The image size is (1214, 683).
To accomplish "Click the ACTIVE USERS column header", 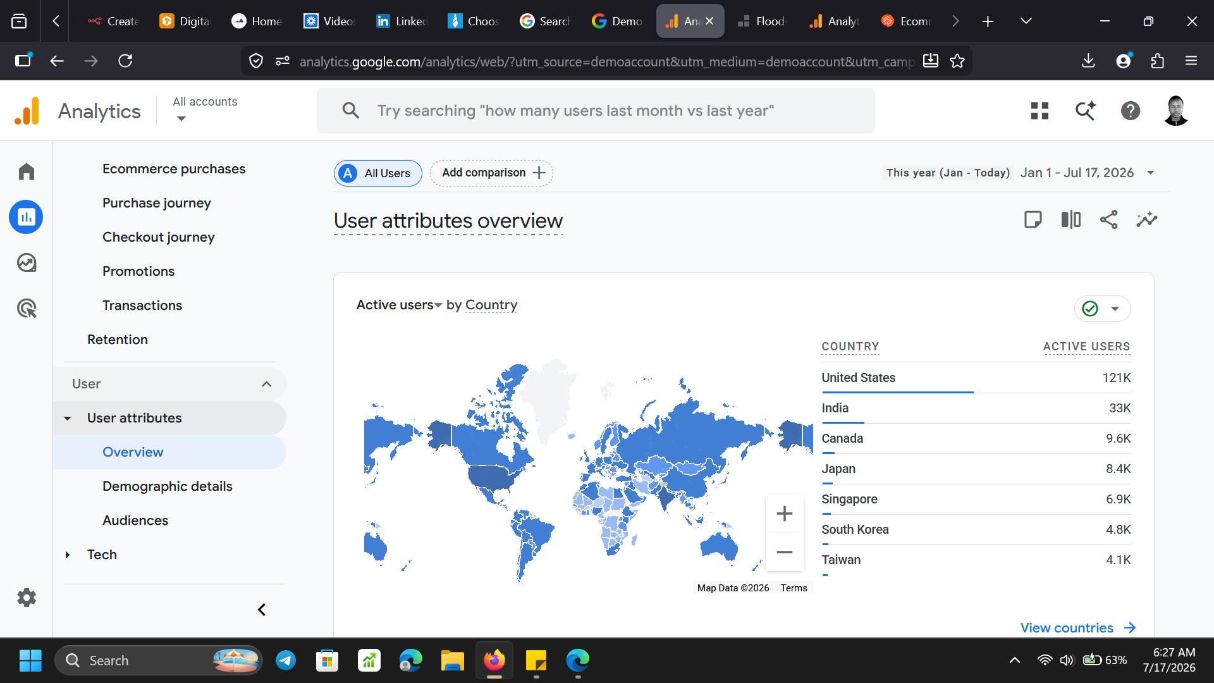I will (x=1086, y=347).
